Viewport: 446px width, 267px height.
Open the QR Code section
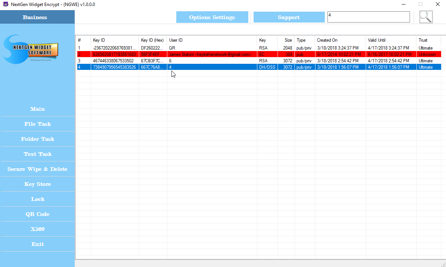click(x=38, y=214)
